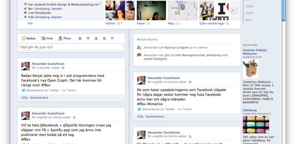Click the new friends activity icon
The image size is (296, 144).
(139, 48)
